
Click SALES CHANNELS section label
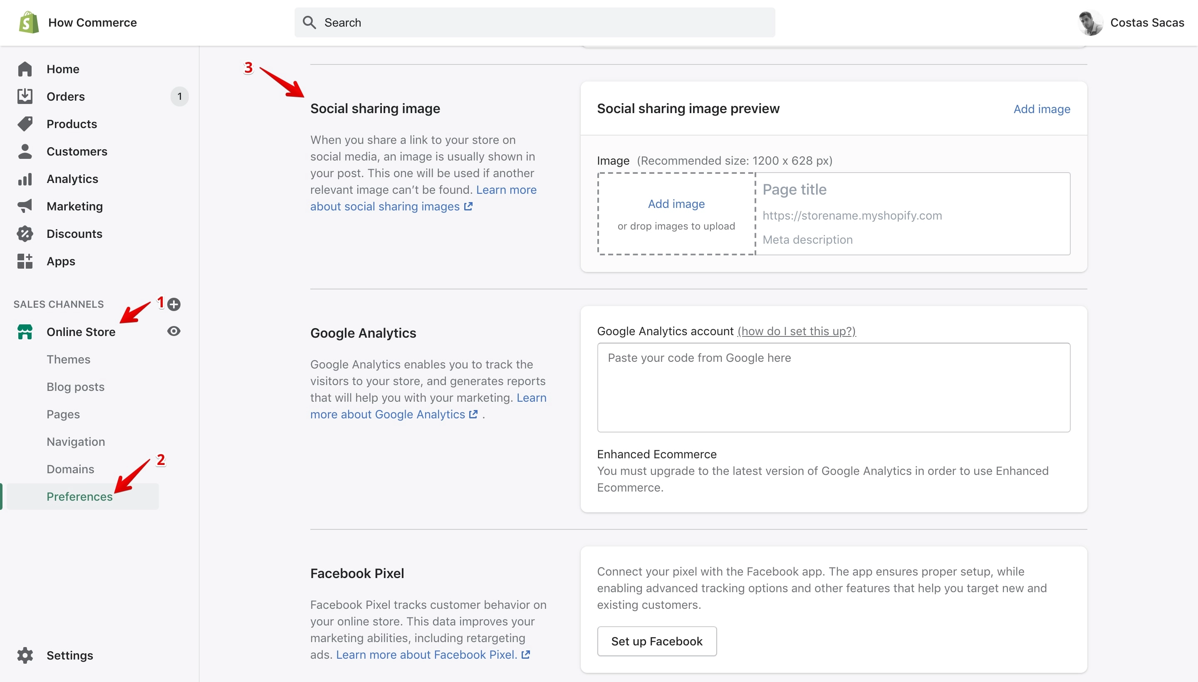click(59, 304)
